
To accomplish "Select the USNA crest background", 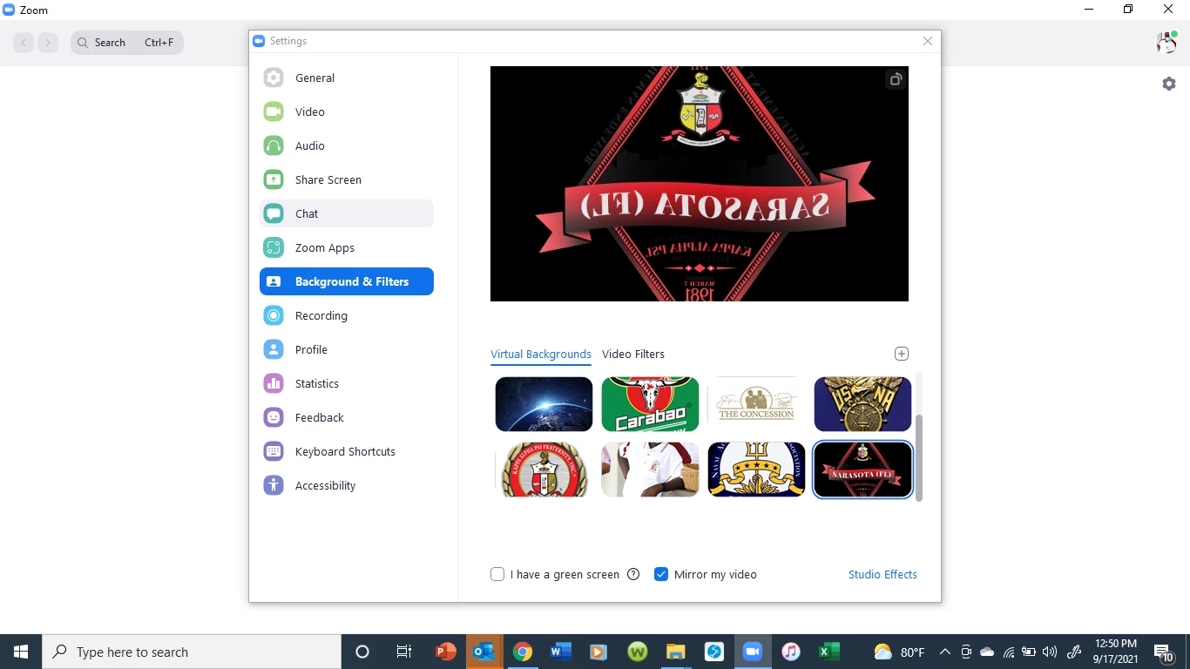I will point(862,404).
